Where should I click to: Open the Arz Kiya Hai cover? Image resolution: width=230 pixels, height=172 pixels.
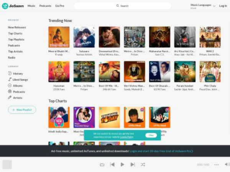[185, 37]
